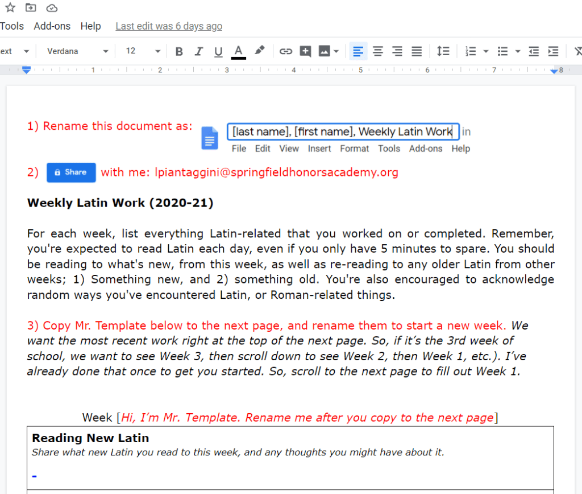This screenshot has width=582, height=494.
Task: Click the move to folder icon
Action: pos(31,7)
